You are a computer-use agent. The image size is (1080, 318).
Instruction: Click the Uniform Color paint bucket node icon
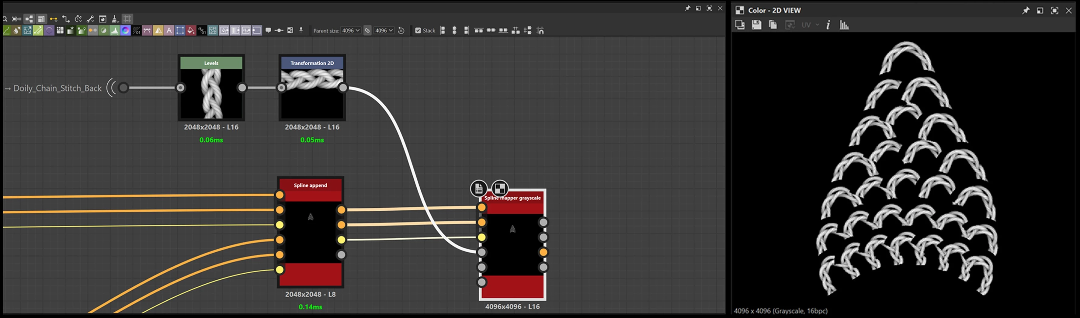click(x=191, y=30)
